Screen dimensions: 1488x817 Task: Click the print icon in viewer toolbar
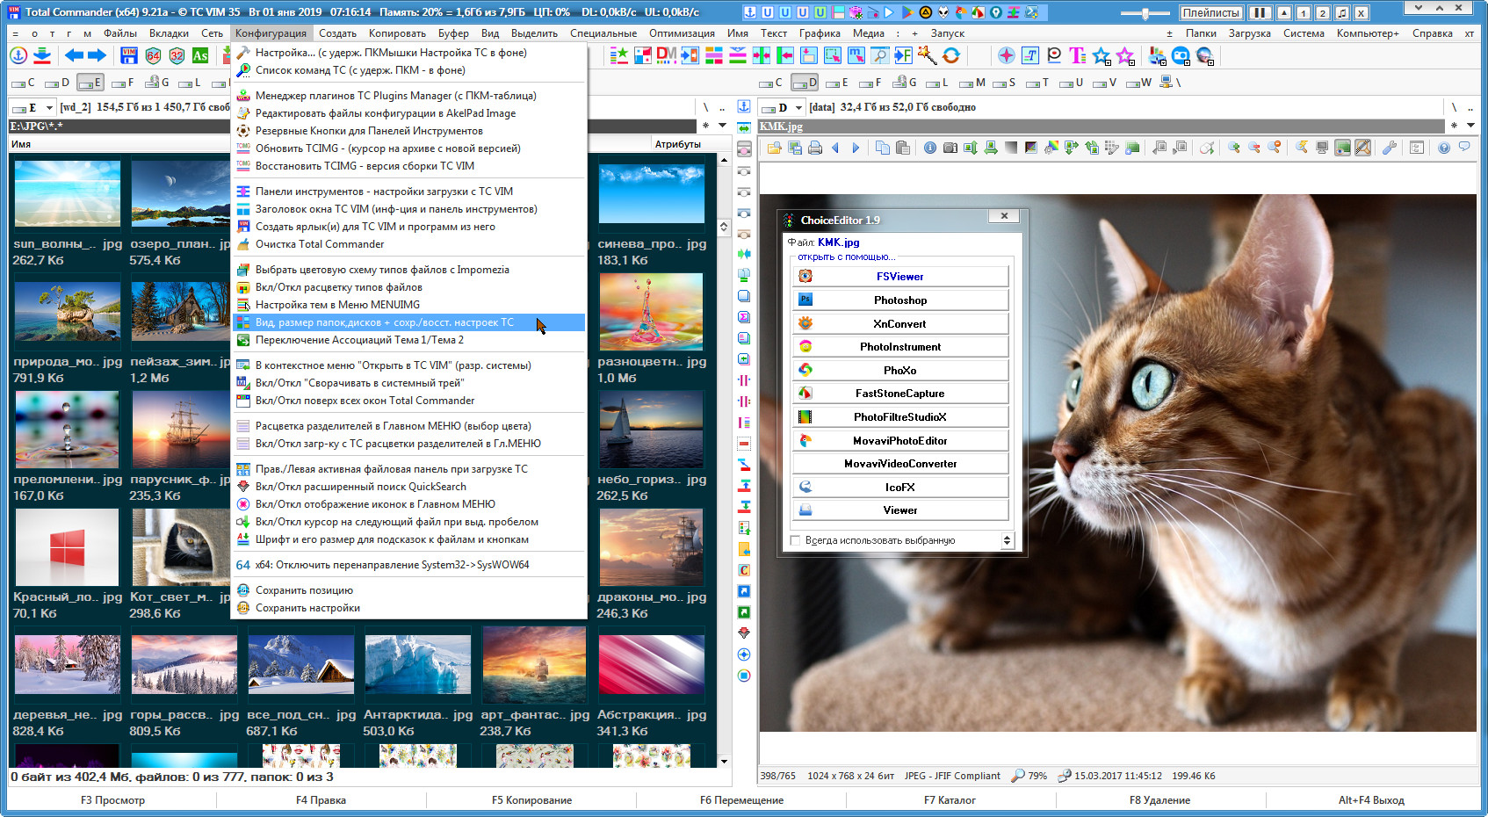click(x=815, y=148)
